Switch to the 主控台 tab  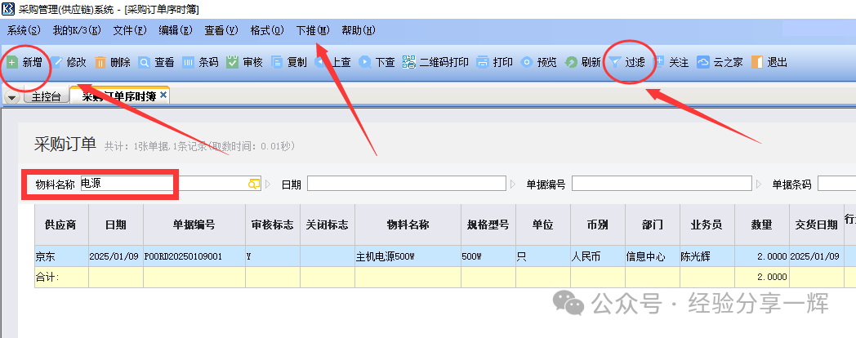(45, 96)
